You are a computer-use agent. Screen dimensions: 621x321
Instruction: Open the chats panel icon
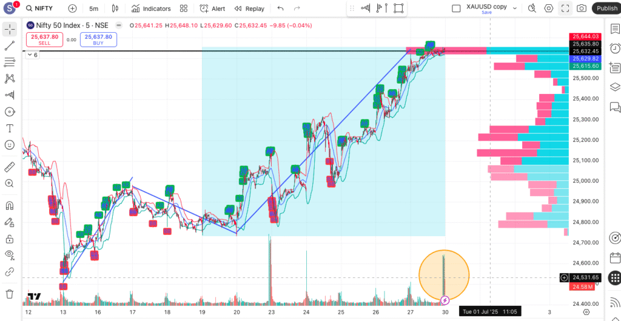click(615, 107)
